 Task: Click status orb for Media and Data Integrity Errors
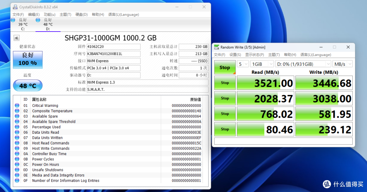[x=17, y=175]
